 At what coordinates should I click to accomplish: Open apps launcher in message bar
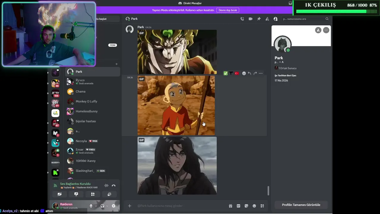tap(262, 206)
